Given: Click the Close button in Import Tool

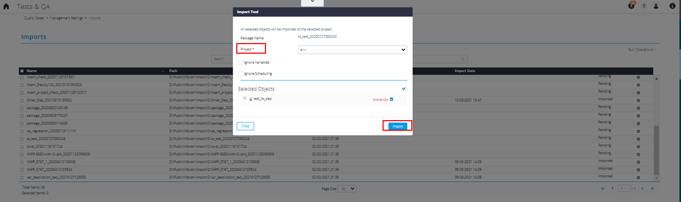Looking at the screenshot, I should pyautogui.click(x=245, y=126).
